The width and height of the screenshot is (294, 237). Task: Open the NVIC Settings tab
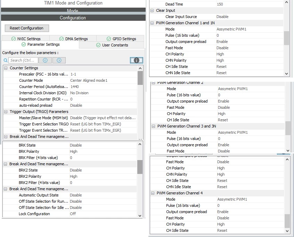coord(26,38)
